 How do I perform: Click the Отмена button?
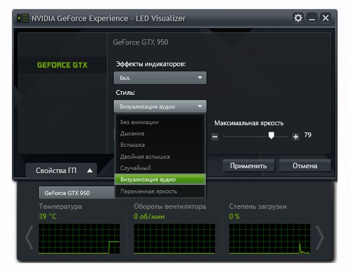(x=305, y=166)
